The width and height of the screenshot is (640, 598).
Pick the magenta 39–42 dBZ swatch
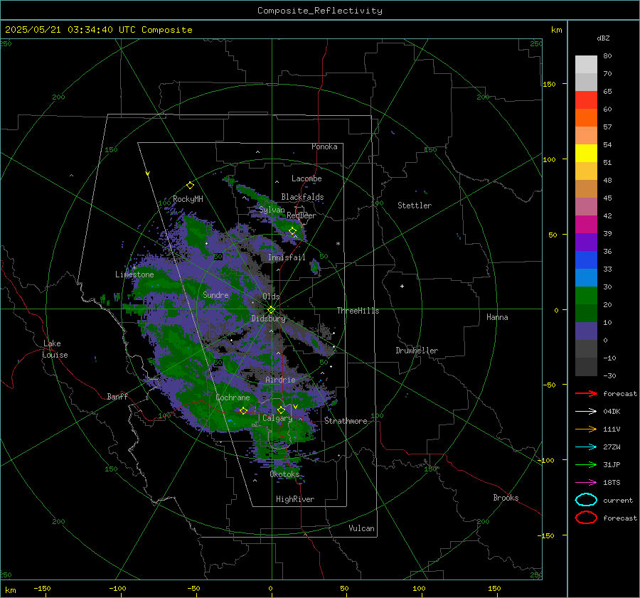coord(586,225)
